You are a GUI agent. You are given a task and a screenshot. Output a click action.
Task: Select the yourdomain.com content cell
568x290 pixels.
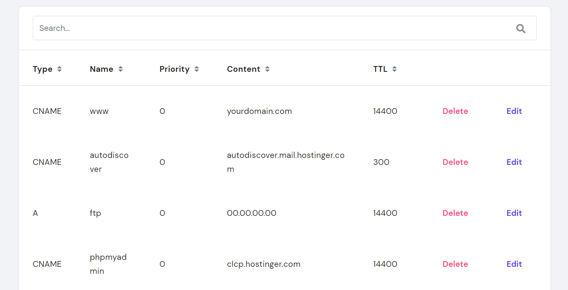(259, 111)
